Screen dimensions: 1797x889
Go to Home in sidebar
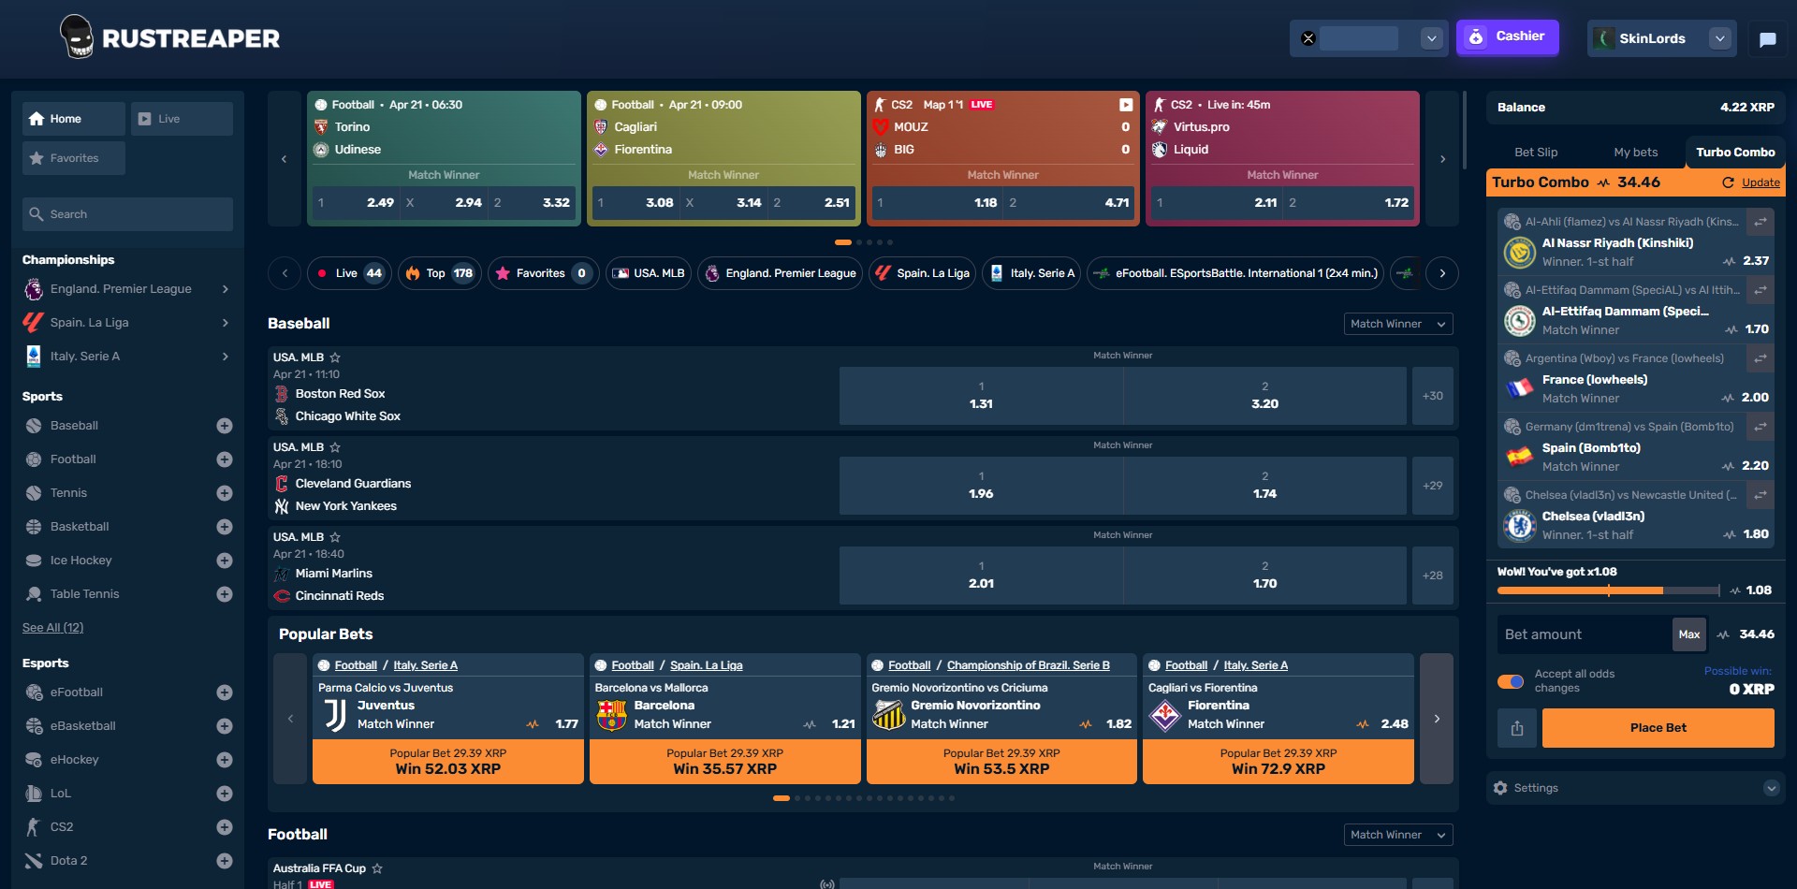(x=74, y=119)
